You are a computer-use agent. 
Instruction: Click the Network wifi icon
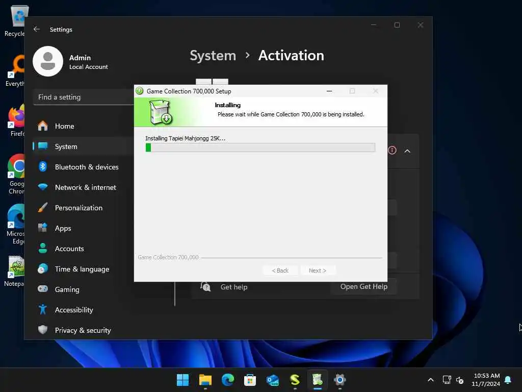43,187
